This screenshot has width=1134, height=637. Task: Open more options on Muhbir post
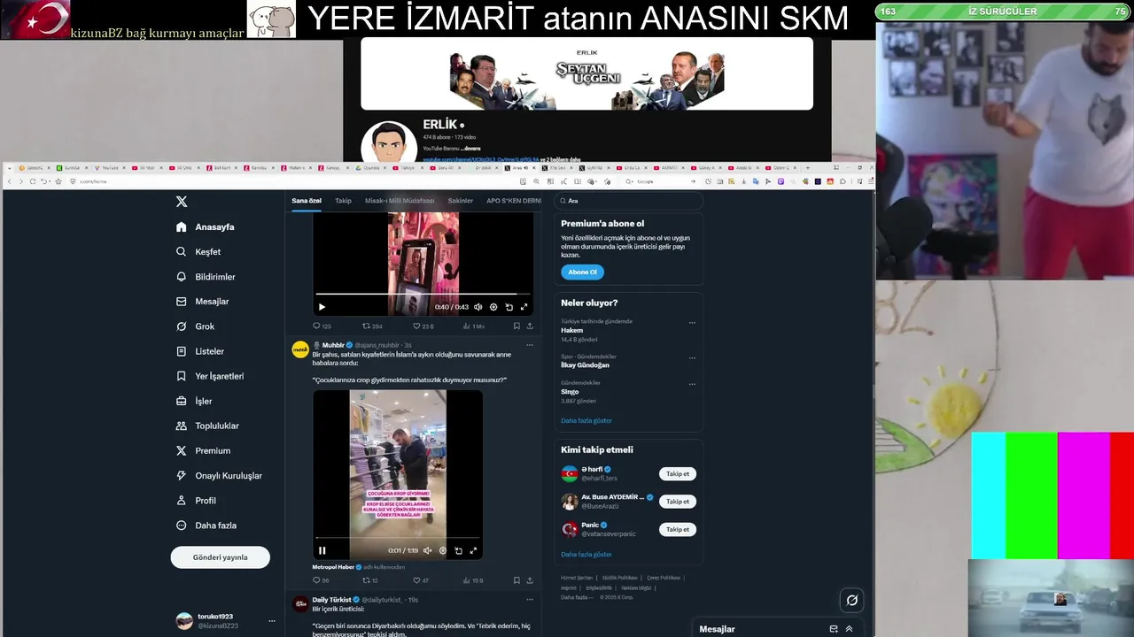530,345
